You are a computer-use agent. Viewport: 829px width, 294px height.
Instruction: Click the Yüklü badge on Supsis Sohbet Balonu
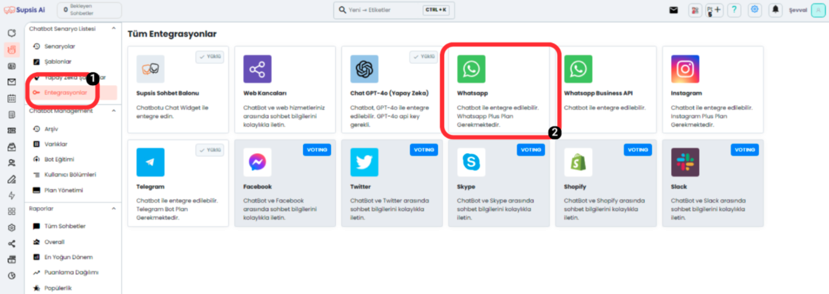pyautogui.click(x=210, y=57)
